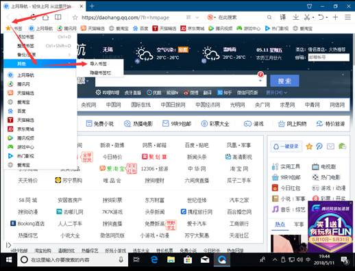This screenshot has width=355, height=271.
Task: Open the 携程旅行网 link
Action: [x=197, y=212]
